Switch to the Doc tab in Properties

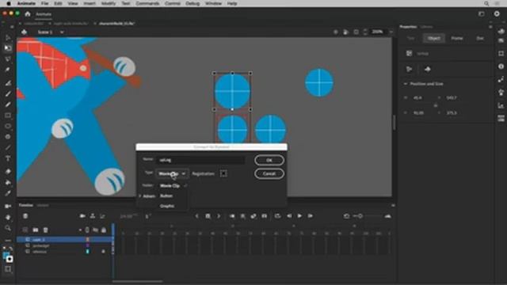(x=480, y=38)
